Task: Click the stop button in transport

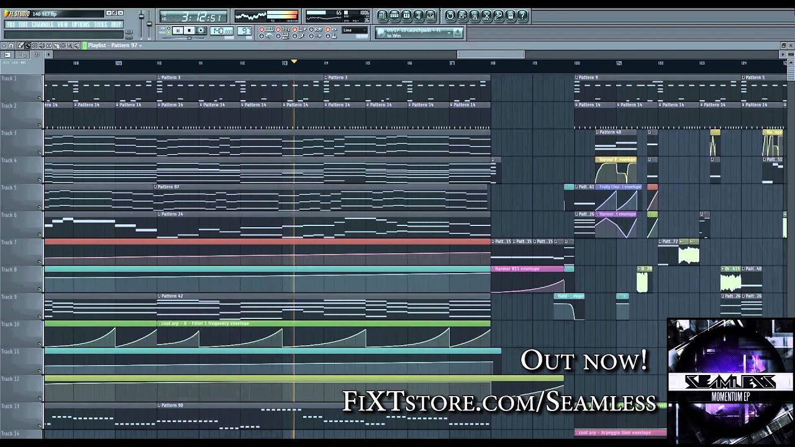Action: 189,30
